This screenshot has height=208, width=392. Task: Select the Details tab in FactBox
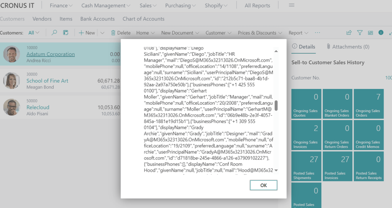coord(303,47)
